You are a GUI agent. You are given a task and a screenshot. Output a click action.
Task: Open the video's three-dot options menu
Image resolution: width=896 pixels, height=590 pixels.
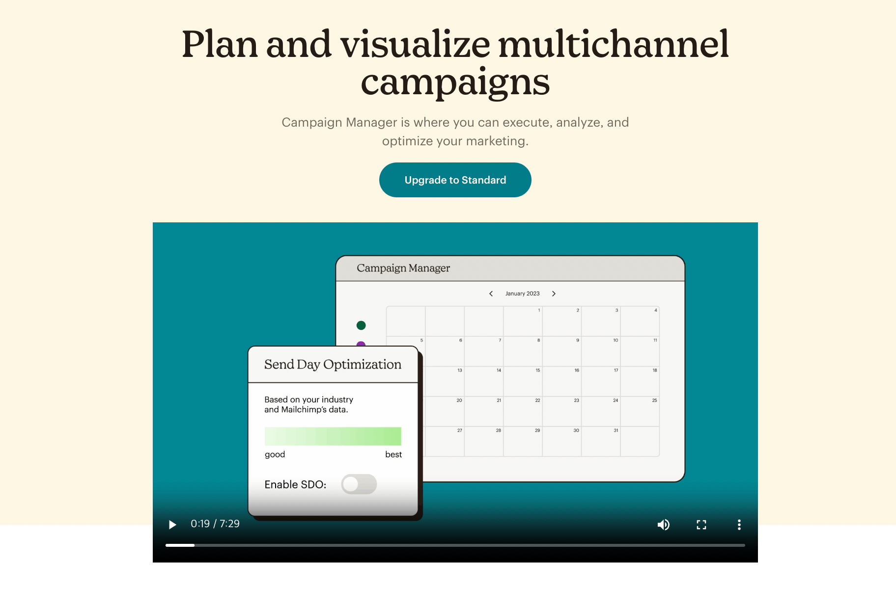coord(739,525)
